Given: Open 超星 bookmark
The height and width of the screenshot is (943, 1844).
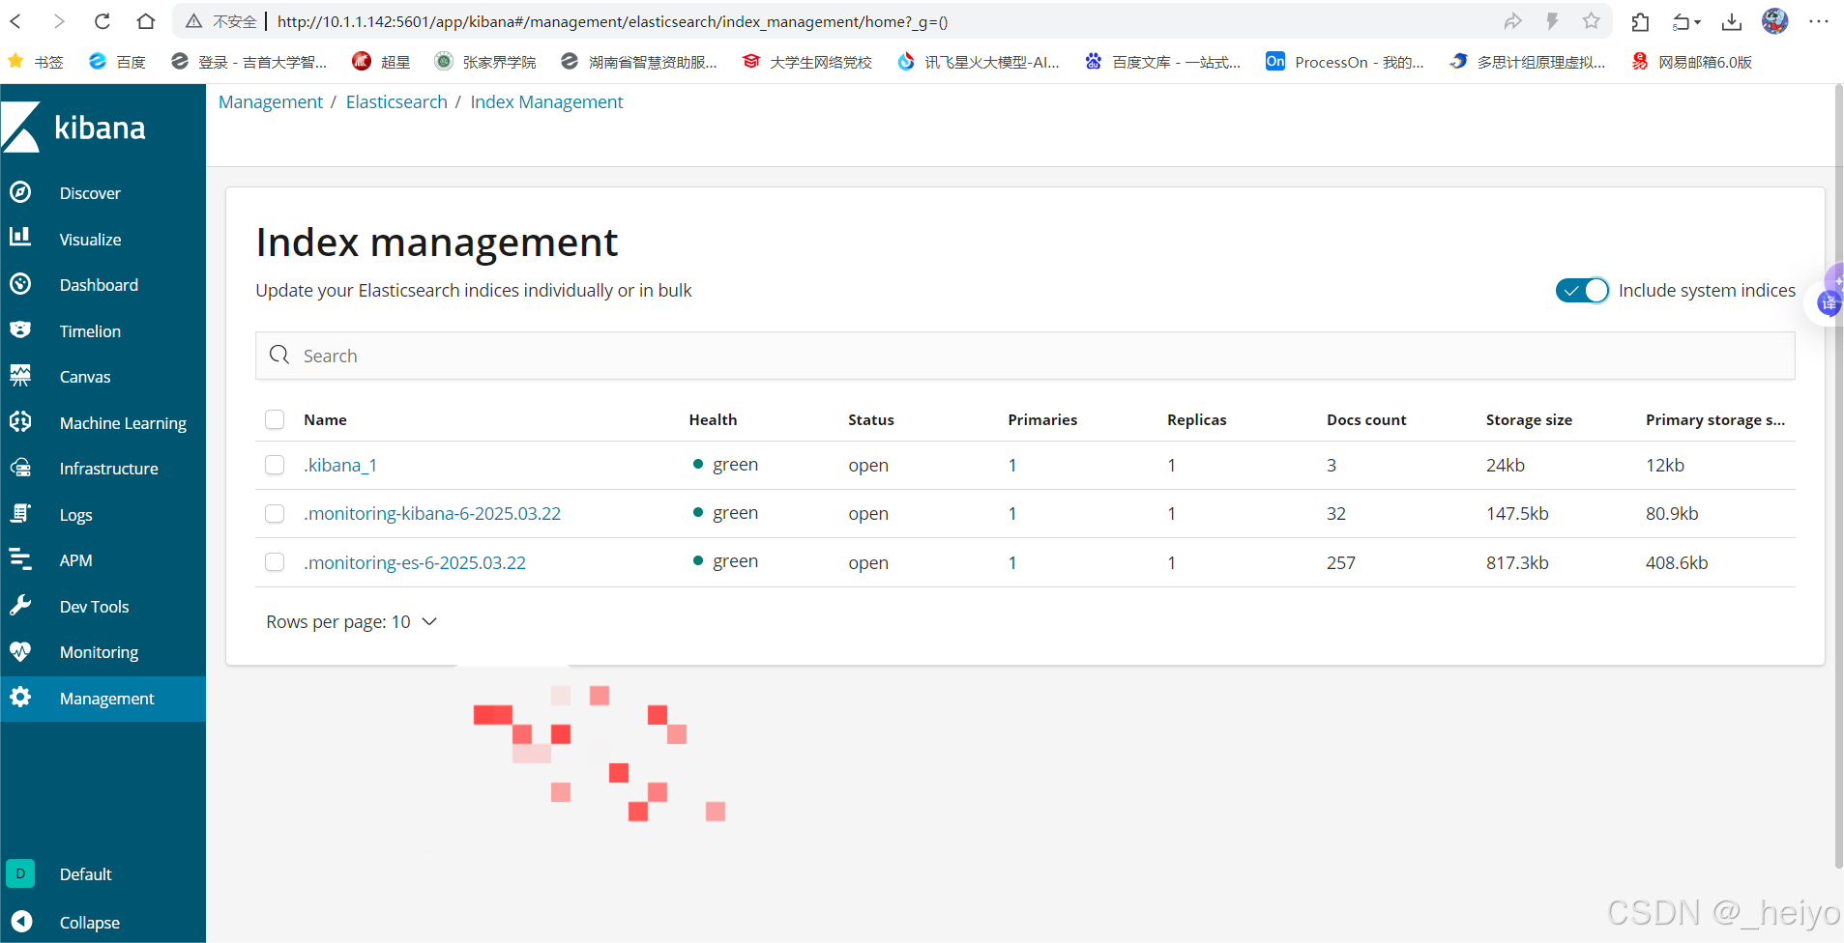Looking at the screenshot, I should click(381, 62).
